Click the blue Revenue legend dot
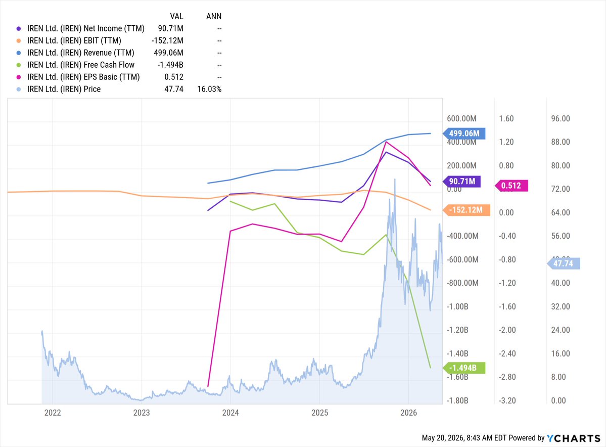The image size is (606, 447). pos(19,53)
